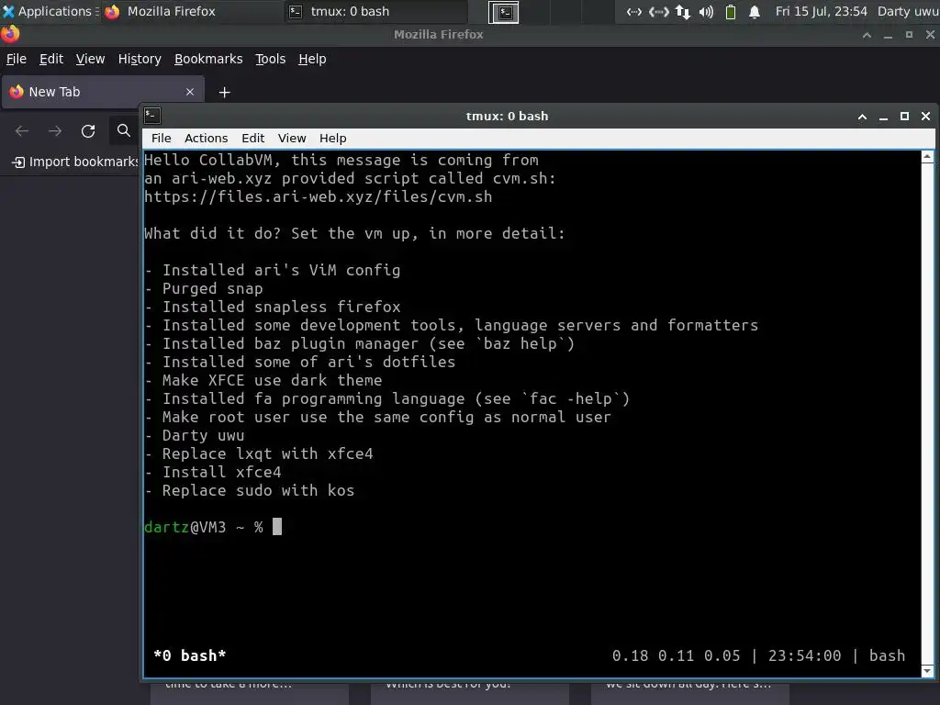940x705 pixels.
Task: Click the terminal window icon in its title bar
Action: pos(152,115)
